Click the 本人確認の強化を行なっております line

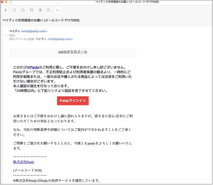click(x=42, y=86)
